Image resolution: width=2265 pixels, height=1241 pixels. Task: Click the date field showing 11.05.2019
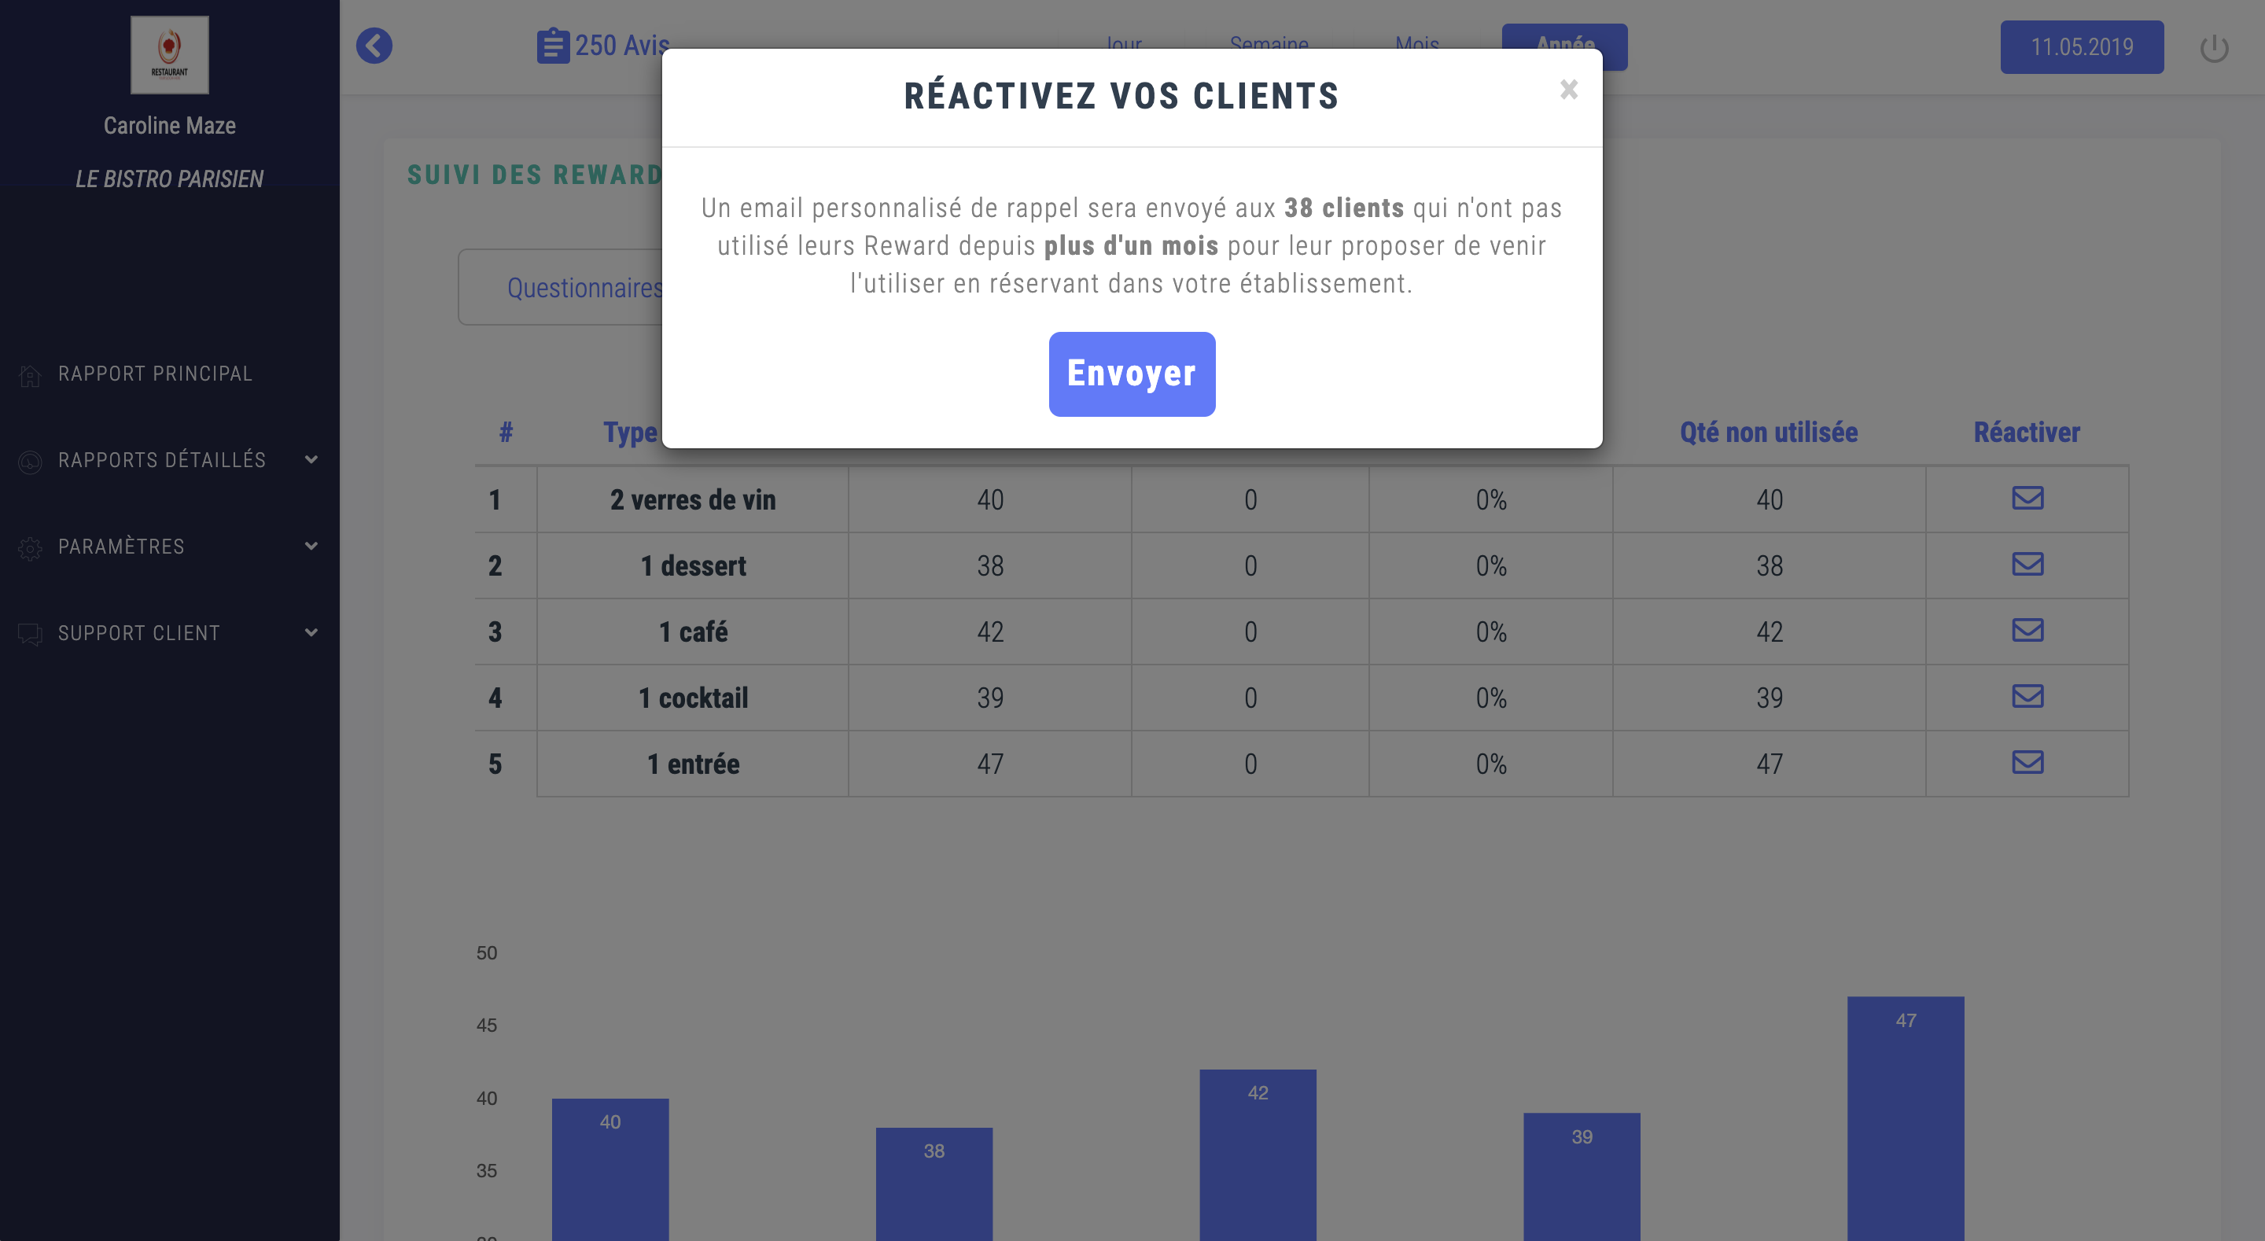click(x=2083, y=47)
